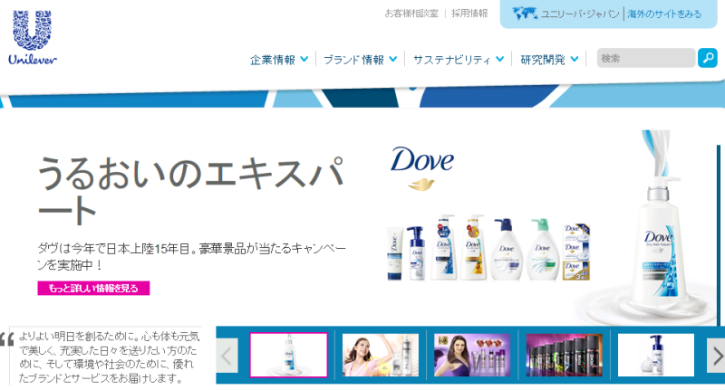Click the うるおいのエキスパート headline
725x390 pixels.
[x=190, y=190]
